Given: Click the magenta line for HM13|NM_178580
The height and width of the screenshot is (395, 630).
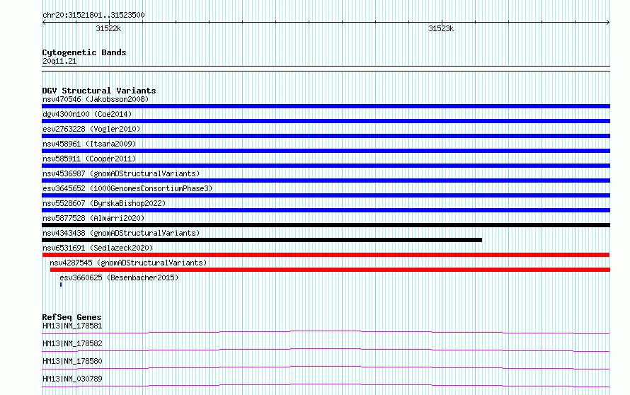Looking at the screenshot, I should click(326, 367).
